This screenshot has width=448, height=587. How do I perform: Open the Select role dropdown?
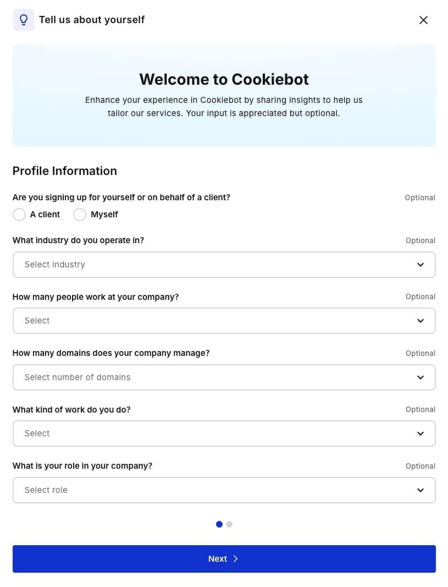click(224, 490)
